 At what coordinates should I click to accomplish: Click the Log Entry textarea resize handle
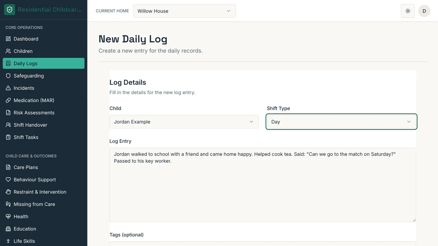[414, 220]
